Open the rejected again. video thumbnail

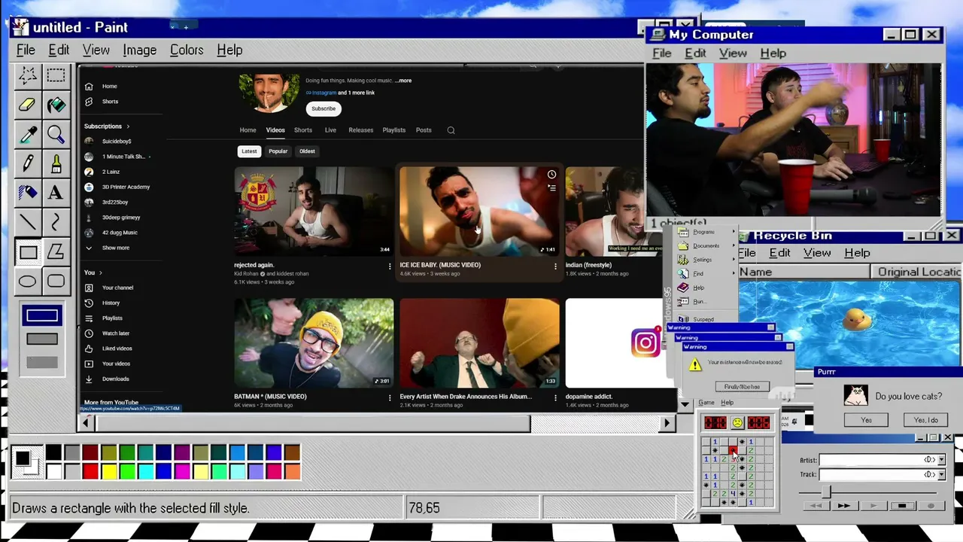click(314, 212)
